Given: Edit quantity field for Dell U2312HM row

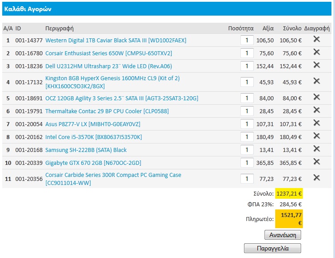Looking at the screenshot, I should click(247, 66).
